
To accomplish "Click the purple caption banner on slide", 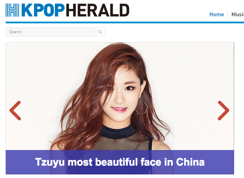I will pyautogui.click(x=120, y=162).
